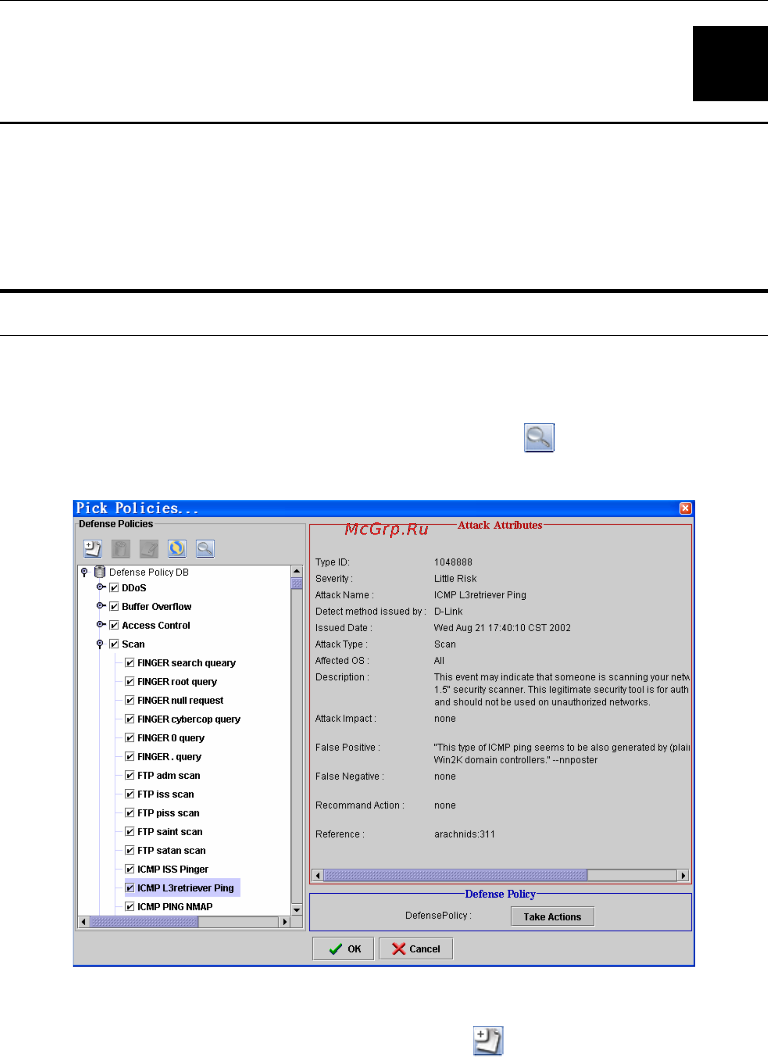Toggle the DDoS checkbox
Image resolution: width=768 pixels, height=1057 pixels.
[x=114, y=588]
